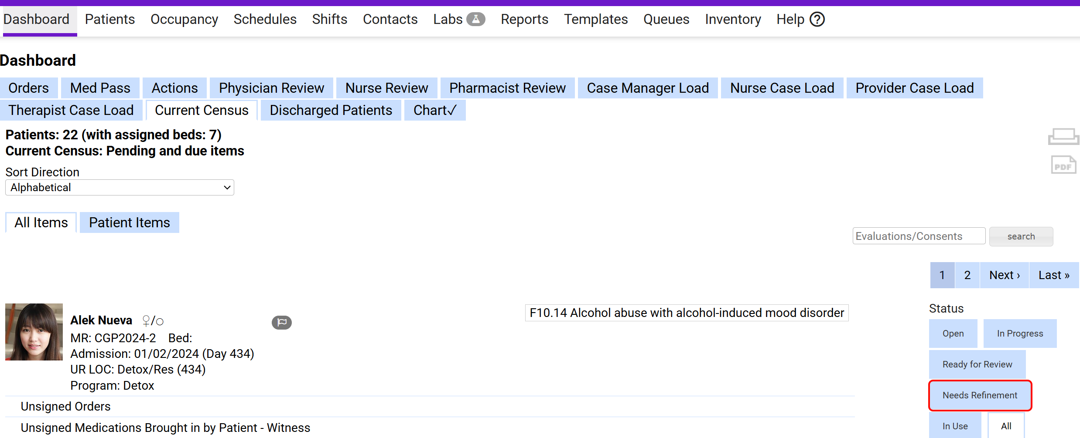Viewport: 1080px width, 438px height.
Task: Click the gender symbol next to Alek Nueva
Action: [x=153, y=321]
